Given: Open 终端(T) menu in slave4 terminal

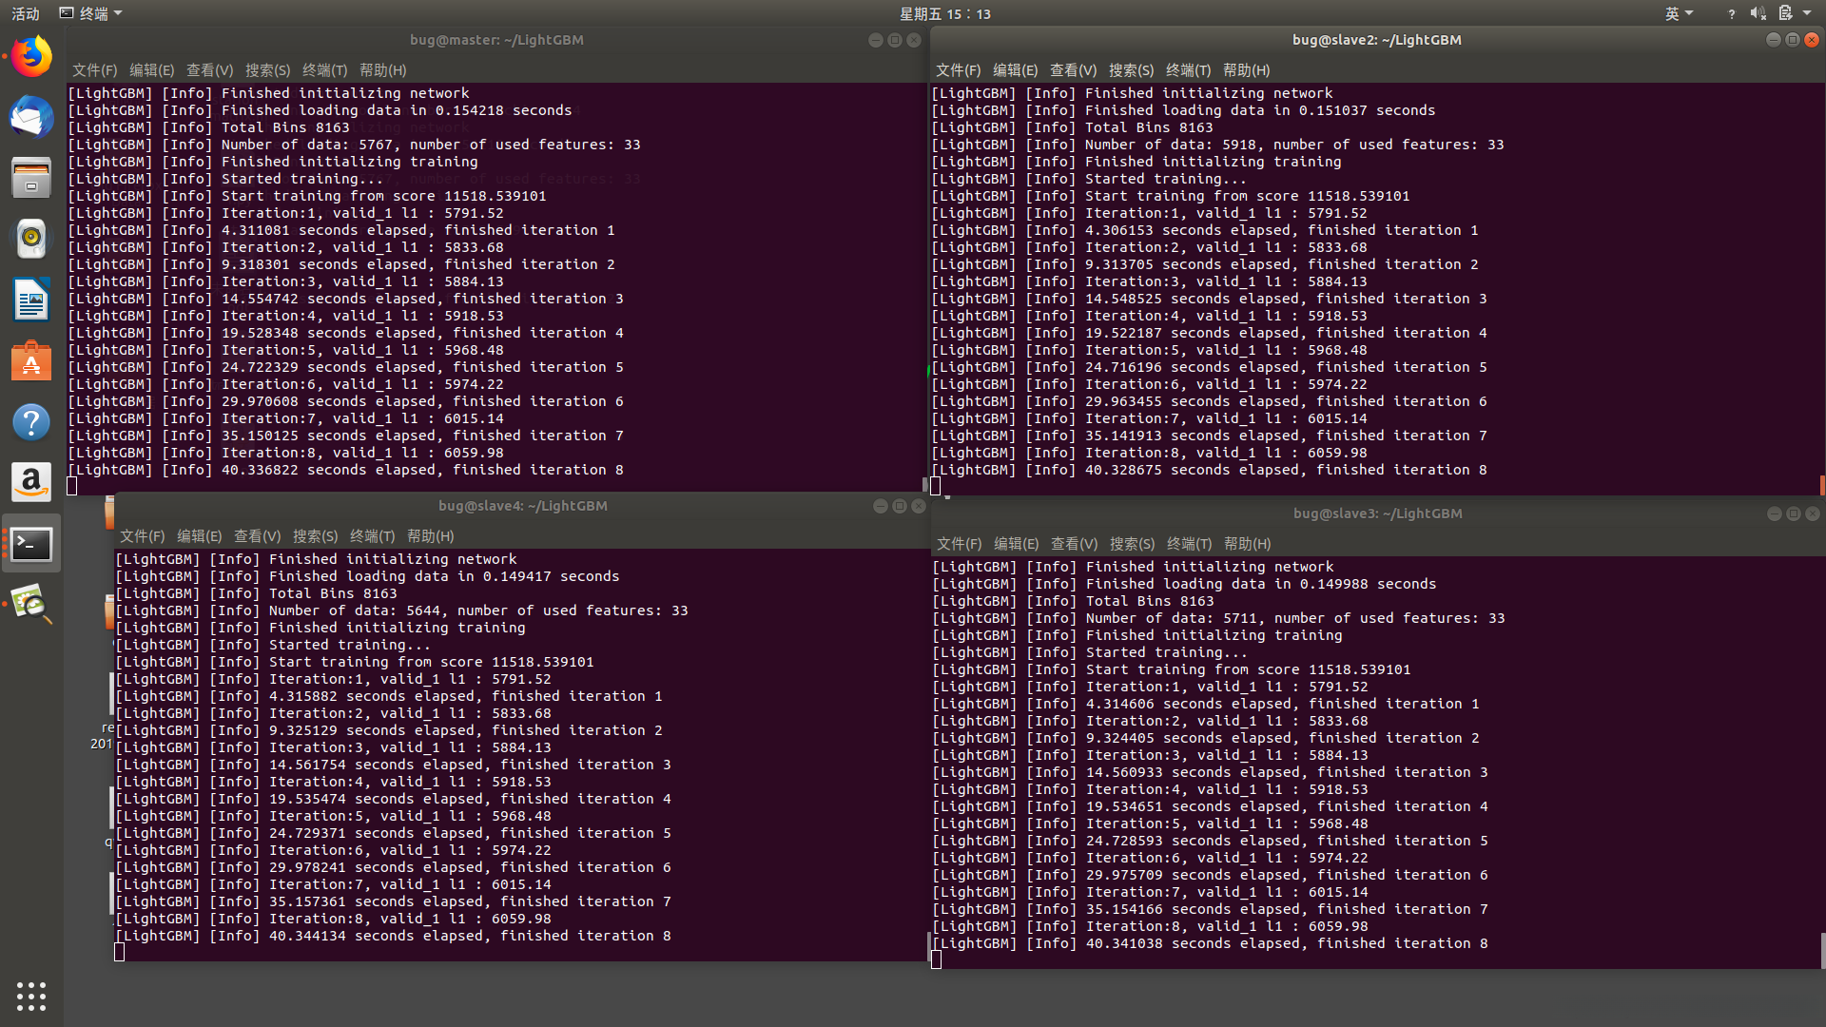Looking at the screenshot, I should click(x=372, y=536).
